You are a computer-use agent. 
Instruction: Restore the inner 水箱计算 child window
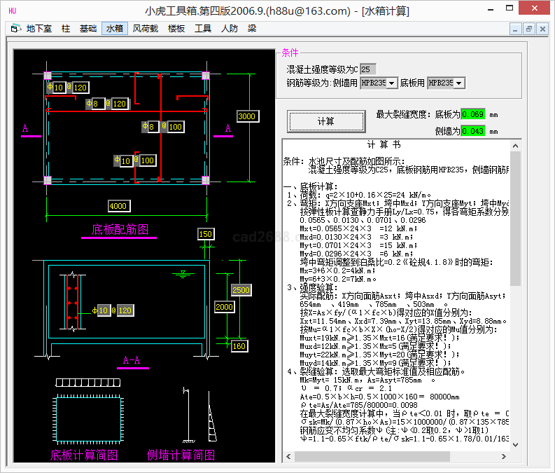[x=528, y=29]
